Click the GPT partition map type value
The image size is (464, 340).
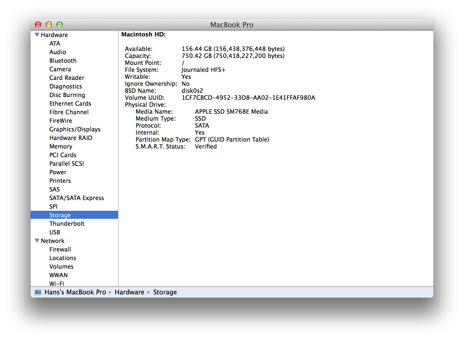coord(232,139)
